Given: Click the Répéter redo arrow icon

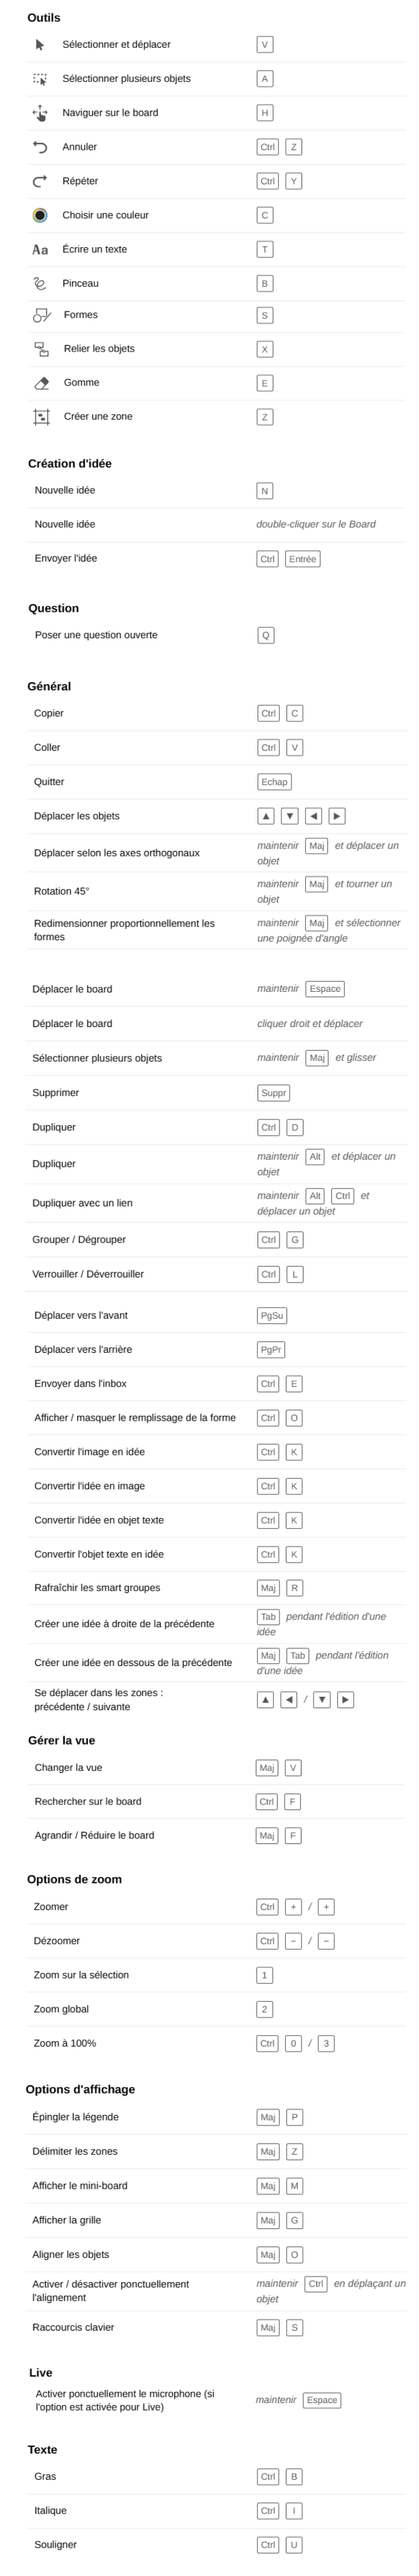Looking at the screenshot, I should (40, 181).
